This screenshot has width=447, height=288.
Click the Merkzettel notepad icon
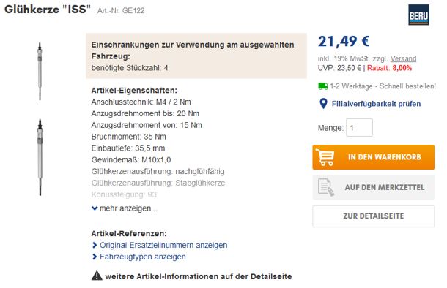[326, 187]
